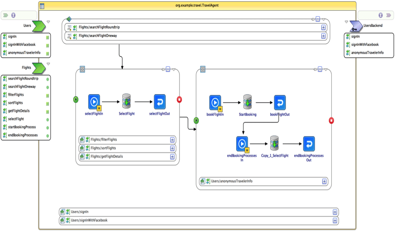
Task: Open the dropdown triangle beside Users interface
Action: point(48,22)
